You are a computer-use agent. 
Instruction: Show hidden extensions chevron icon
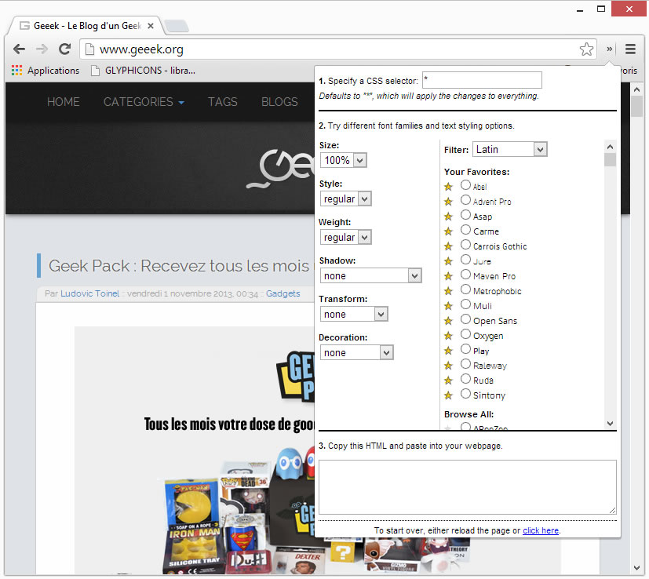pyautogui.click(x=609, y=49)
